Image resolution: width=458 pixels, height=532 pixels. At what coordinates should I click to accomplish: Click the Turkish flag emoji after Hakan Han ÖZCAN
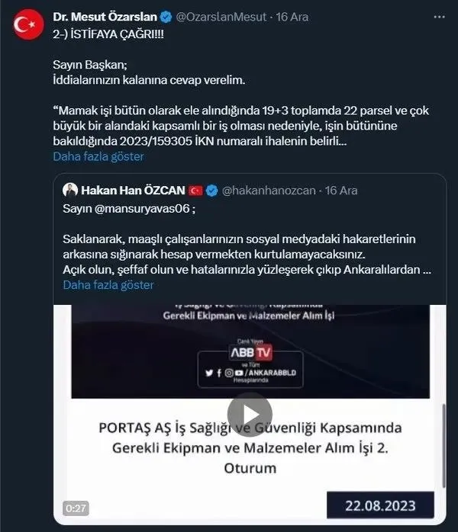tap(195, 190)
